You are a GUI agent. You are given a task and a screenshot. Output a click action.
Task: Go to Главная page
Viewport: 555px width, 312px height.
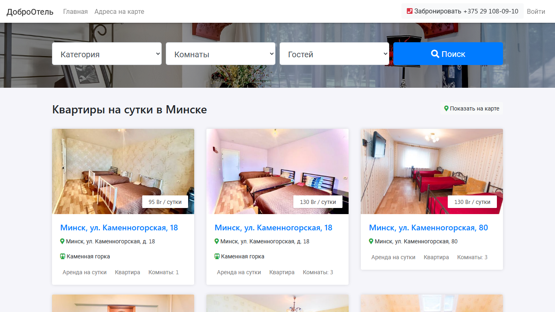[x=76, y=12]
